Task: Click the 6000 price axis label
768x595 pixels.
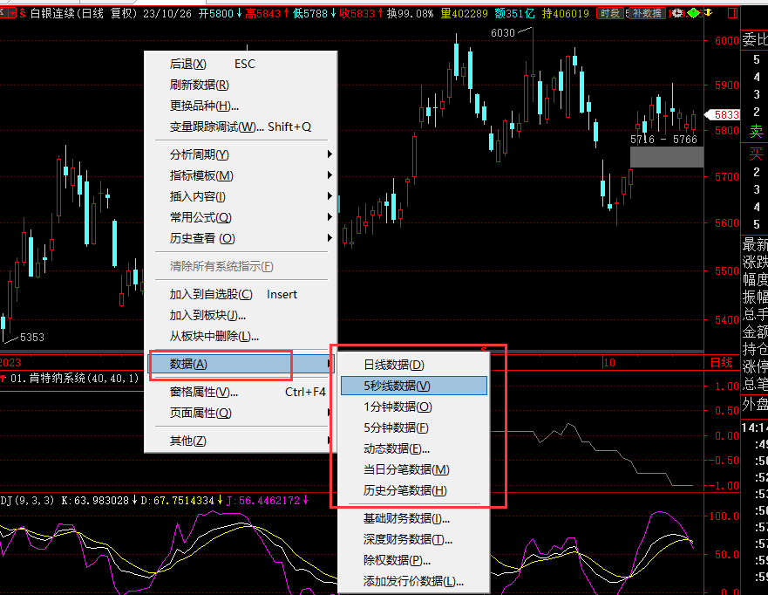Action: tap(727, 41)
